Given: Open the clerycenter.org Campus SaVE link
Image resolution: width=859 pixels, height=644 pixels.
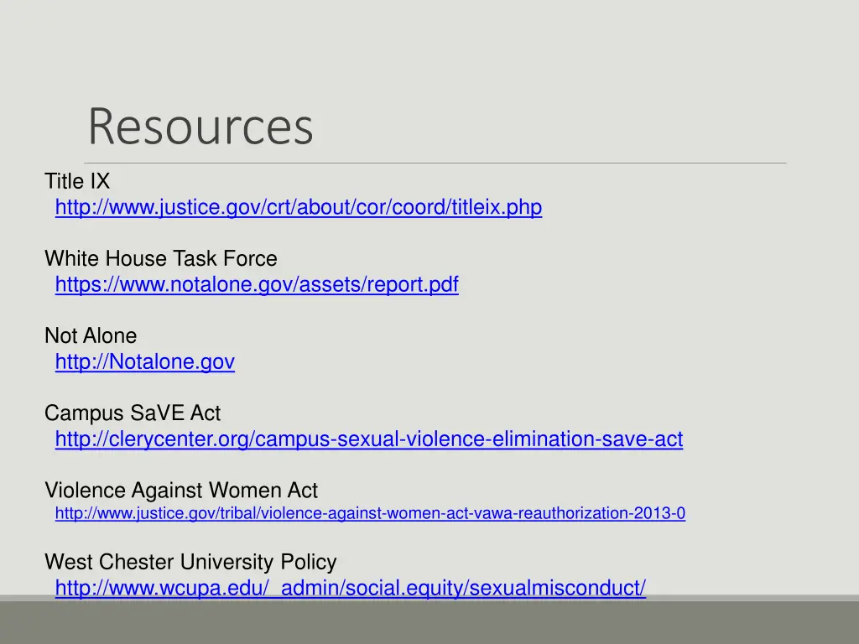Looking at the screenshot, I should [368, 439].
